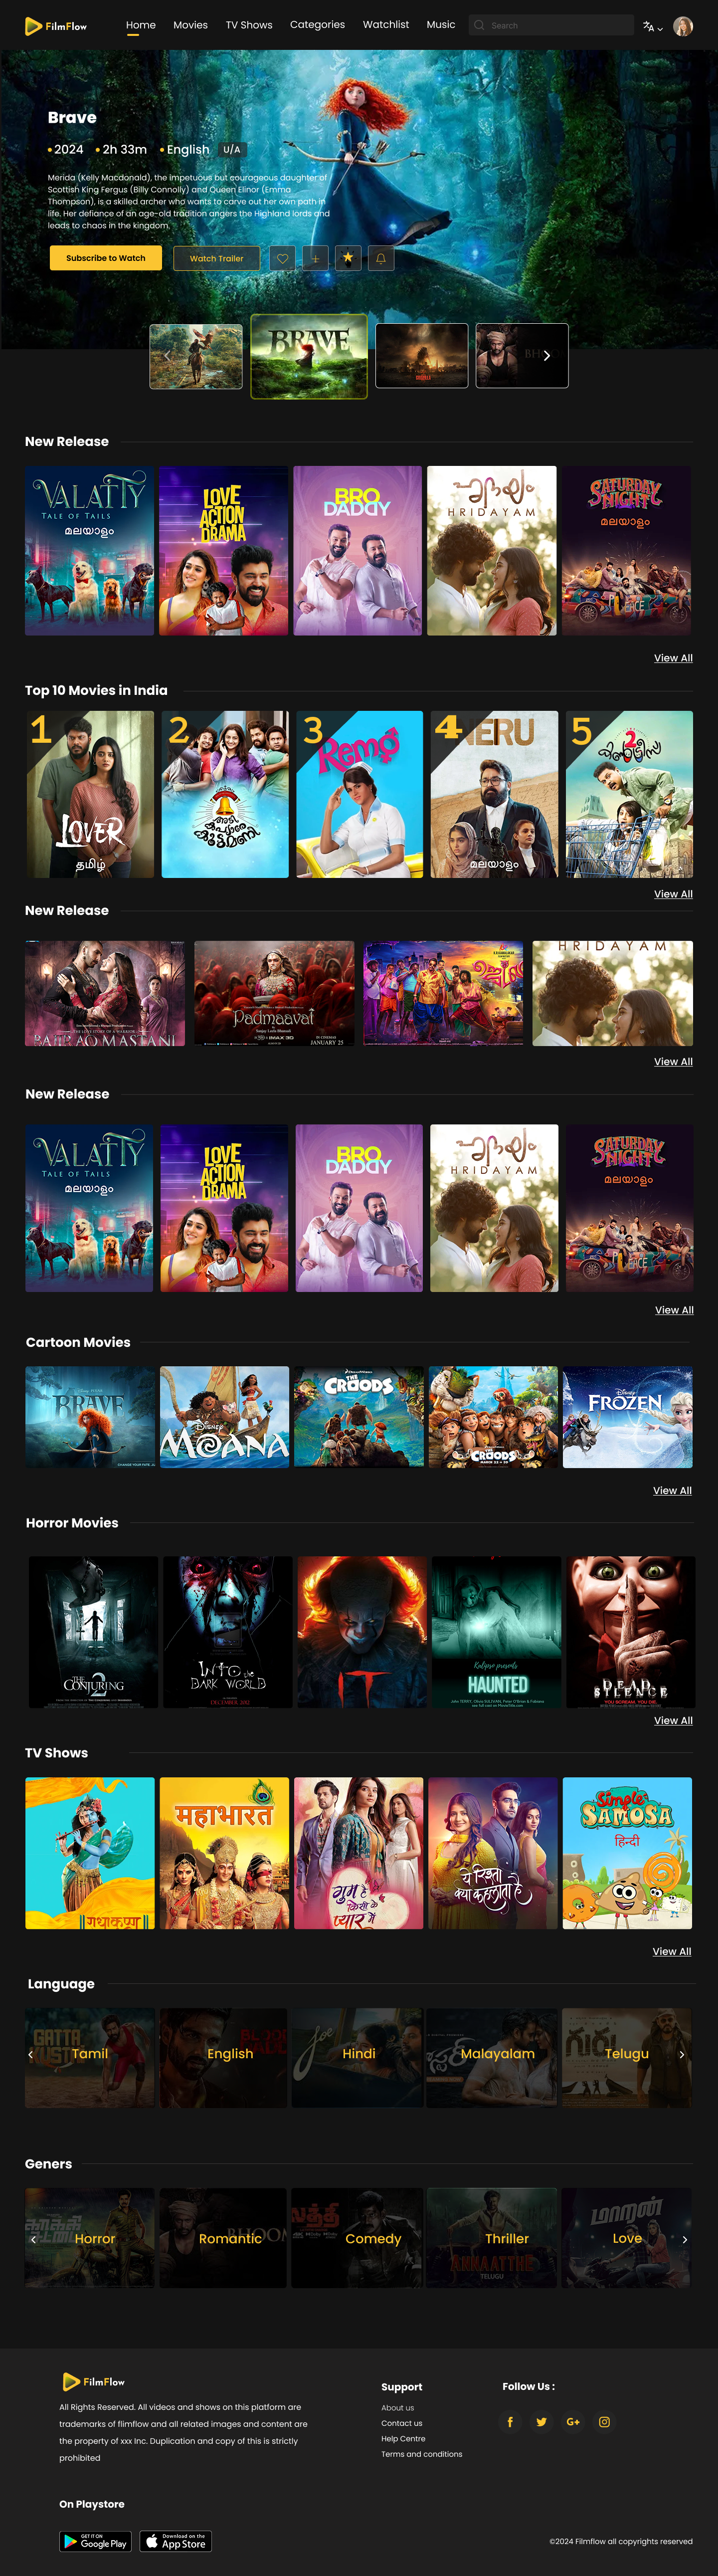This screenshot has width=718, height=2576.
Task: Show next languages using right arrow after Telugu
Action: click(x=682, y=2054)
